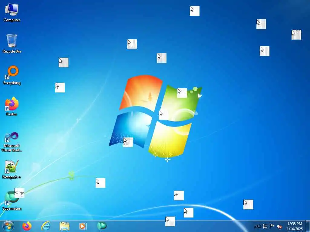Open the clock showing 12:38 PM
Viewport: 310px width, 232px height.
point(295,226)
